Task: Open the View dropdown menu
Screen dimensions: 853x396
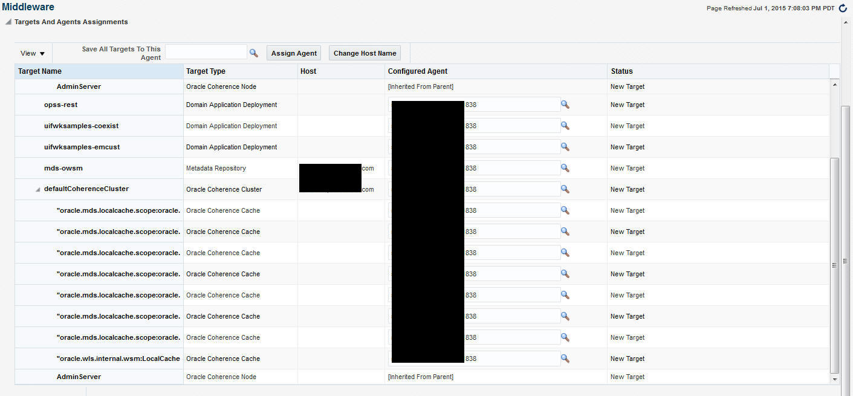Action: [31, 53]
